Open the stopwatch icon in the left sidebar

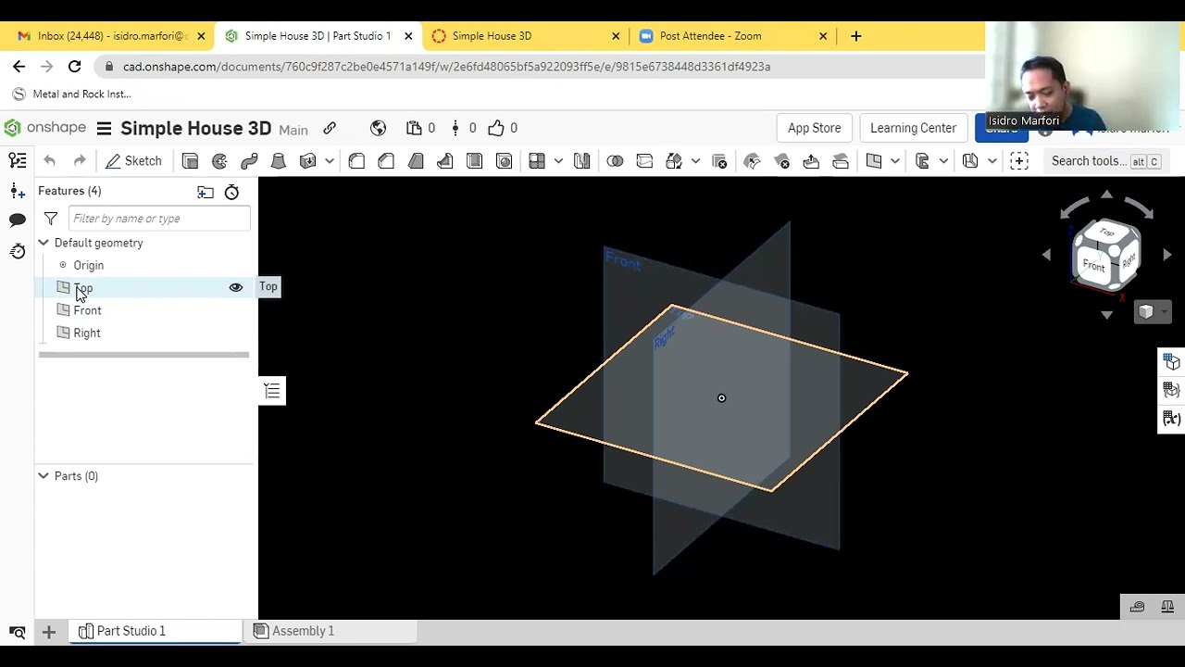18,251
